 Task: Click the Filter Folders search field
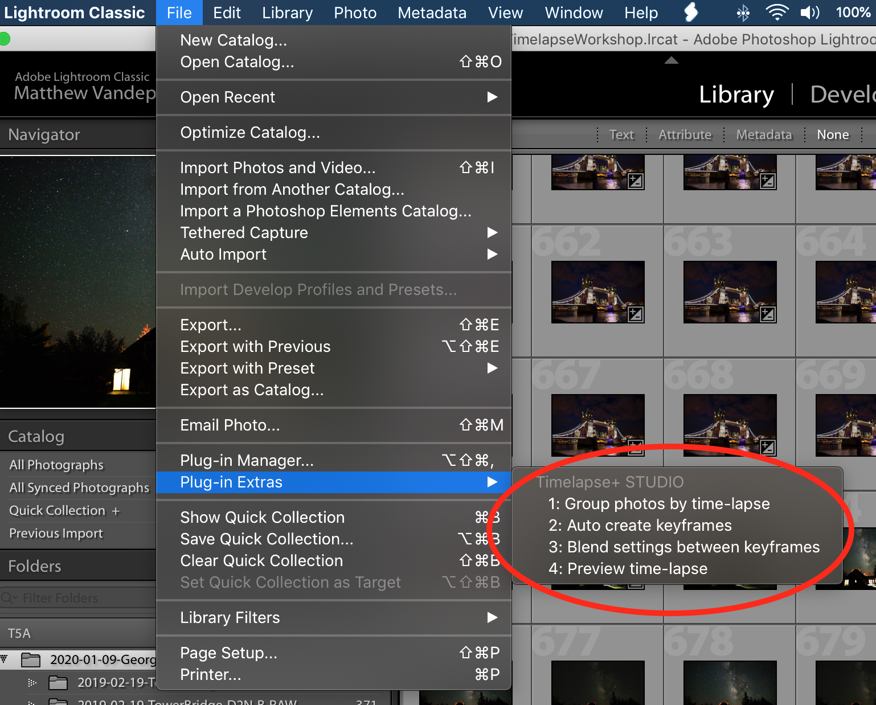pos(78,598)
